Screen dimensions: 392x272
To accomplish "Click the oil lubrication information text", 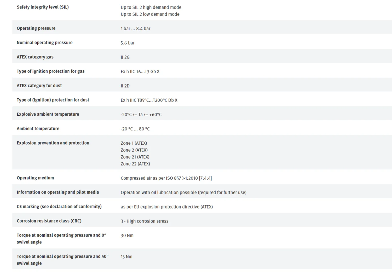I will point(183,192).
